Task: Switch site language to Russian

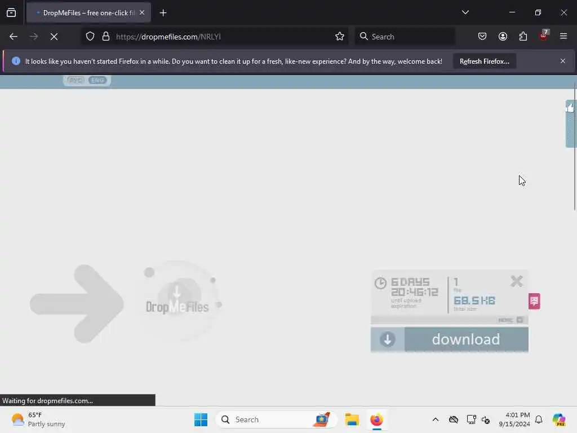Action: (x=76, y=80)
